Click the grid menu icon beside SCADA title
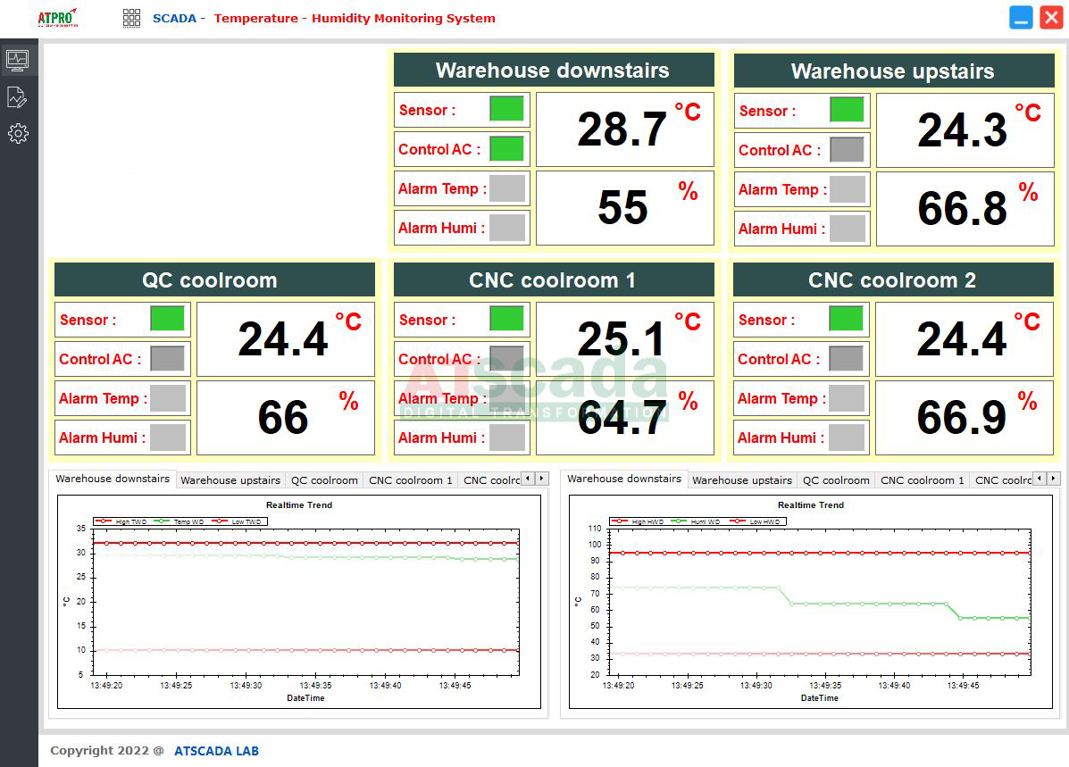The height and width of the screenshot is (767, 1069). (131, 18)
